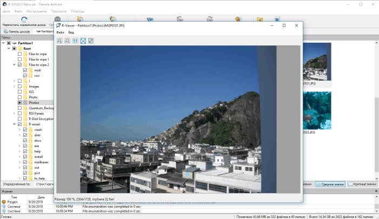Collapse the R-email folder node
The image size is (379, 219).
[x=14, y=124]
